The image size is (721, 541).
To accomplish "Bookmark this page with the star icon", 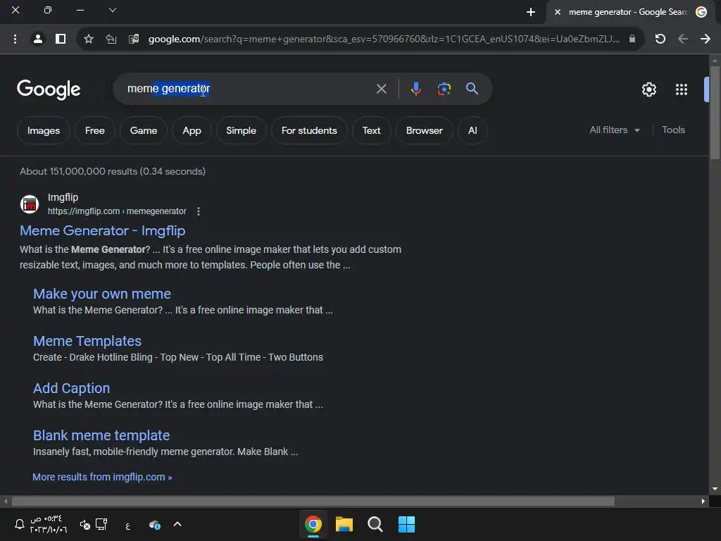I will (89, 39).
